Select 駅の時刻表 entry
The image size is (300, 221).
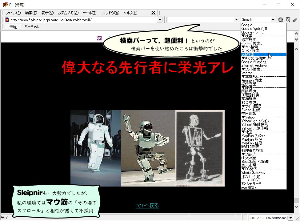[x=264, y=147]
